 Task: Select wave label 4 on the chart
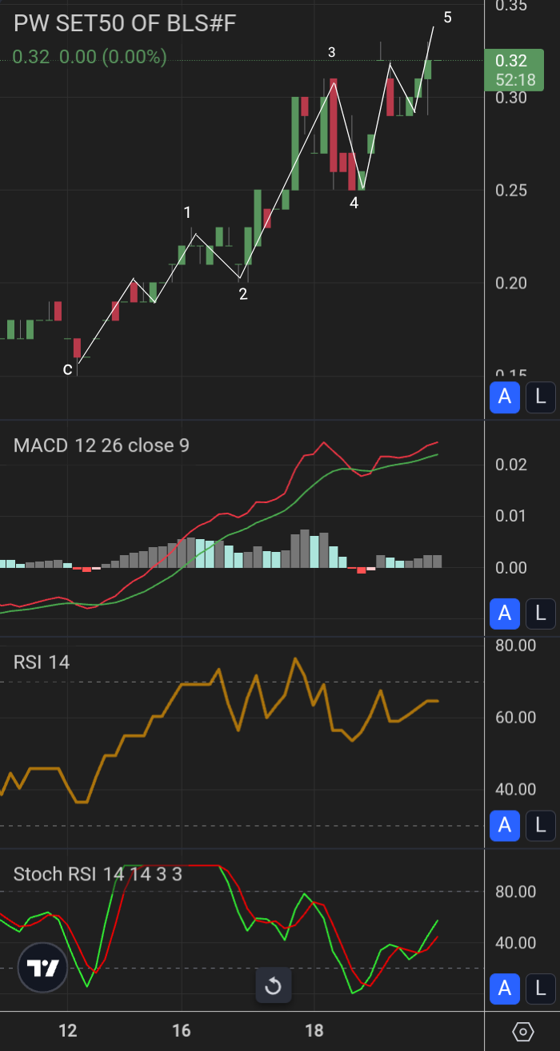coord(354,203)
